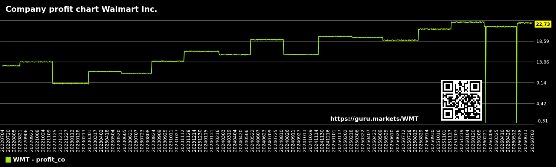Viewport: 556px width, 167px height.
Task: Click the chart title 'Company profit chart Walmart Inc.'
Action: 81,10
